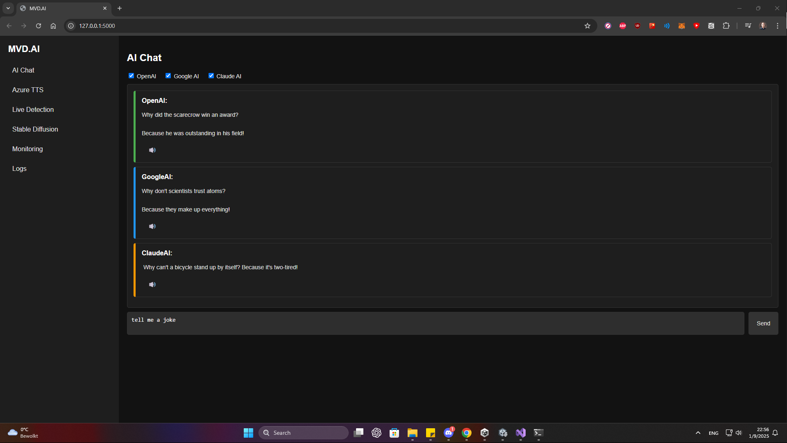The image size is (787, 443).
Task: Go to the browser home page
Action: coord(53,26)
